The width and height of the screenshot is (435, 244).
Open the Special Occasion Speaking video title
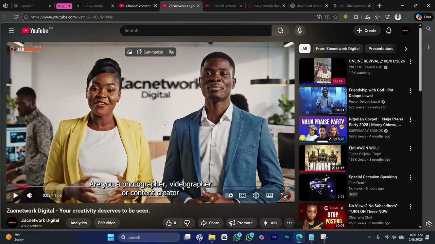pos(372,177)
